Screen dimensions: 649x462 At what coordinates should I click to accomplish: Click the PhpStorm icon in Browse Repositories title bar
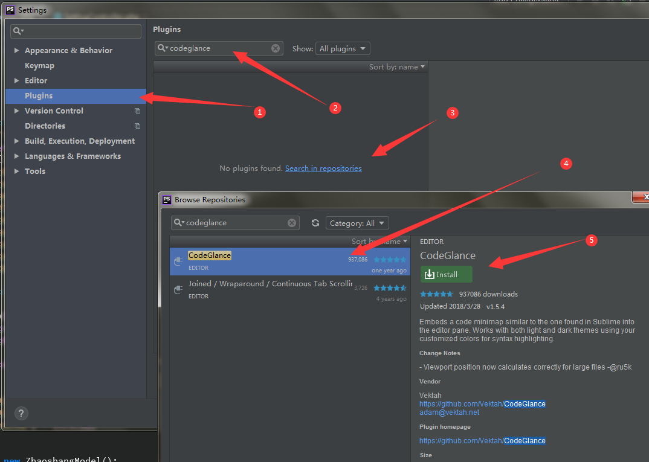click(166, 200)
